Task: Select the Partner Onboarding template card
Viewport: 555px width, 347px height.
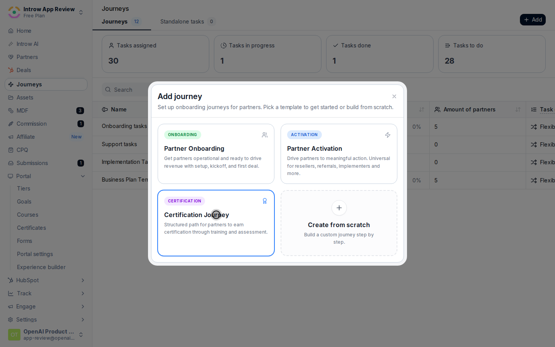Action: 216,154
